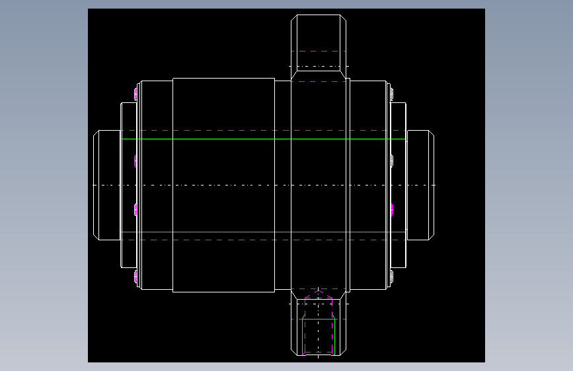573x371 pixels.
Task: Select the upper green horizontal line
Action: 263,139
